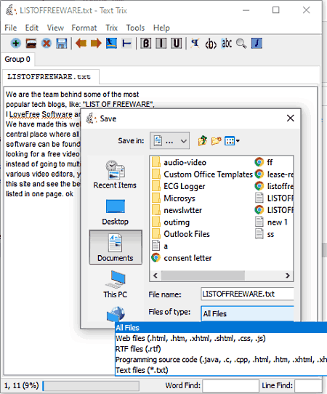The height and width of the screenshot is (394, 327).
Task: Select Recent Items in sidebar
Action: (x=115, y=174)
